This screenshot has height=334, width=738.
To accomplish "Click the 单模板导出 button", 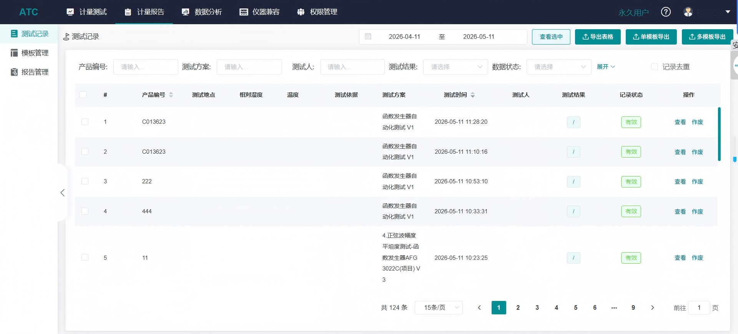I will click(x=651, y=37).
